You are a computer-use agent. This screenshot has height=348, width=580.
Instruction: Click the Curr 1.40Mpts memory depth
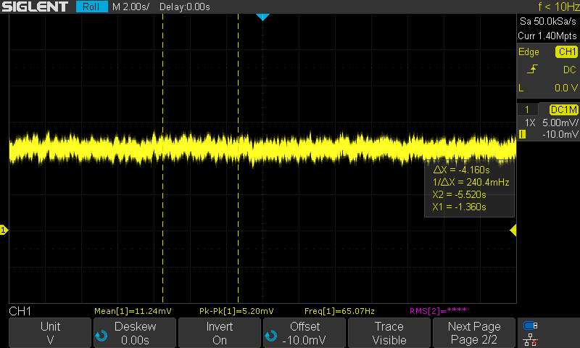(547, 36)
